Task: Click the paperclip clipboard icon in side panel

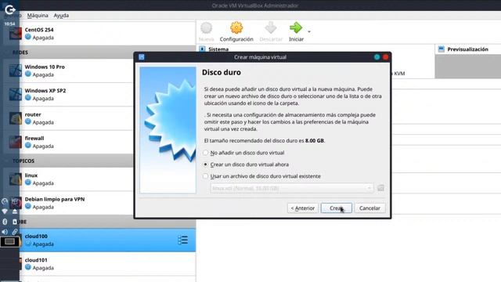Action: 15,232
